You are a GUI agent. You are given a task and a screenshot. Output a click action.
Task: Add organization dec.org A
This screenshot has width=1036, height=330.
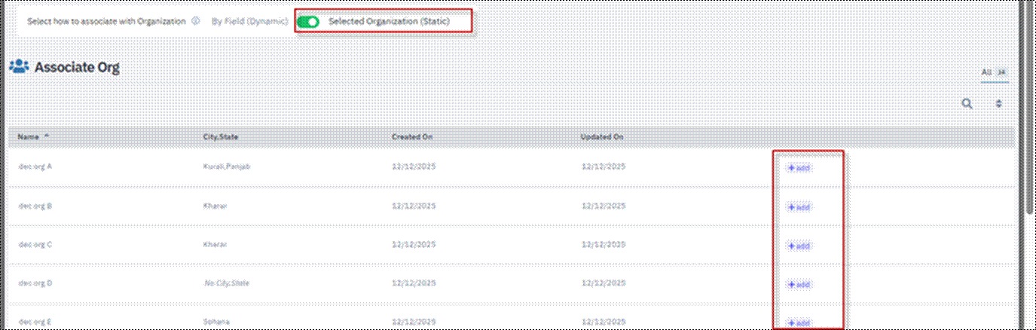pos(799,168)
